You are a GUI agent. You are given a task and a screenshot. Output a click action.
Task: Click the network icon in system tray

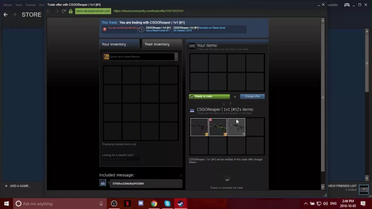tap(319, 203)
